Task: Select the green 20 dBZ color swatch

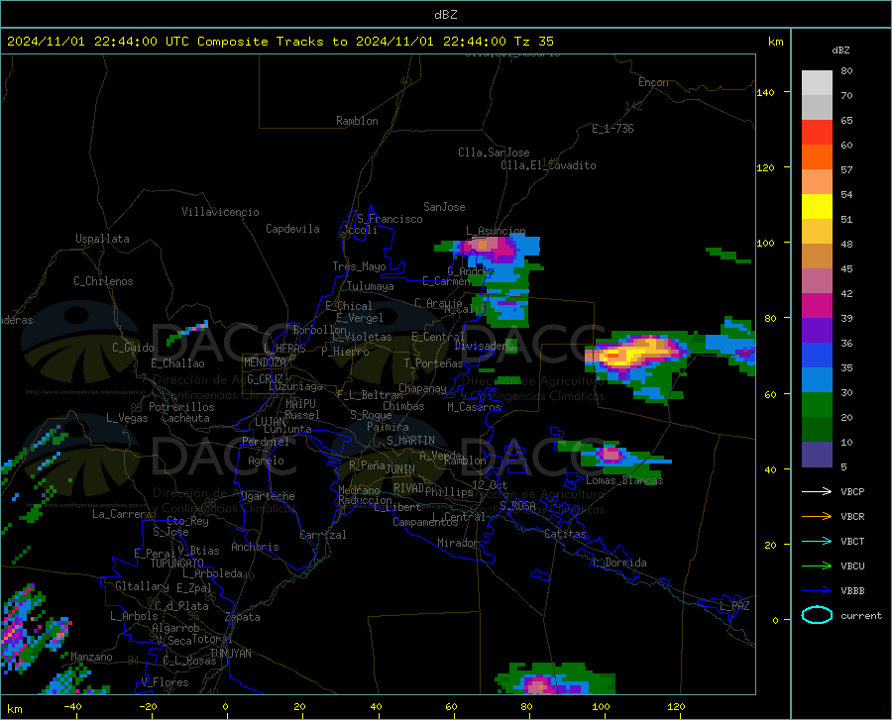Action: tap(817, 405)
